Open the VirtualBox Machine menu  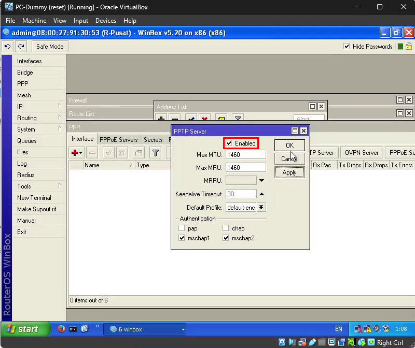34,21
